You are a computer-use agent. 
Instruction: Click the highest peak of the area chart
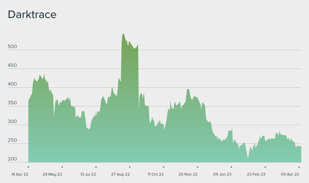pyautogui.click(x=124, y=34)
